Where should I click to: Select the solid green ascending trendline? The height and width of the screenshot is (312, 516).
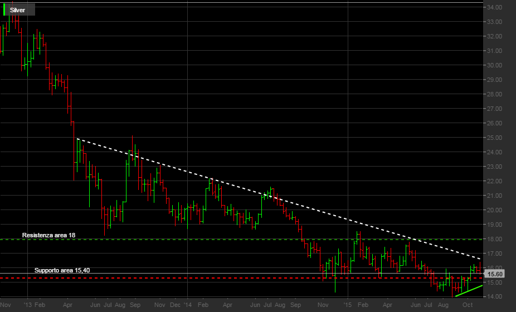[469, 290]
